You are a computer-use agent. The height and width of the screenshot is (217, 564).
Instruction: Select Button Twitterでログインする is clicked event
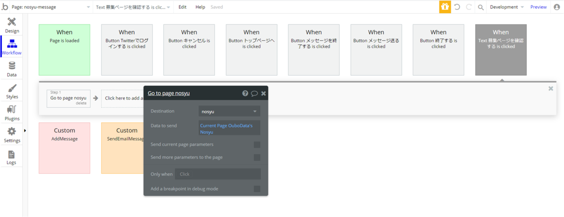pyautogui.click(x=127, y=50)
